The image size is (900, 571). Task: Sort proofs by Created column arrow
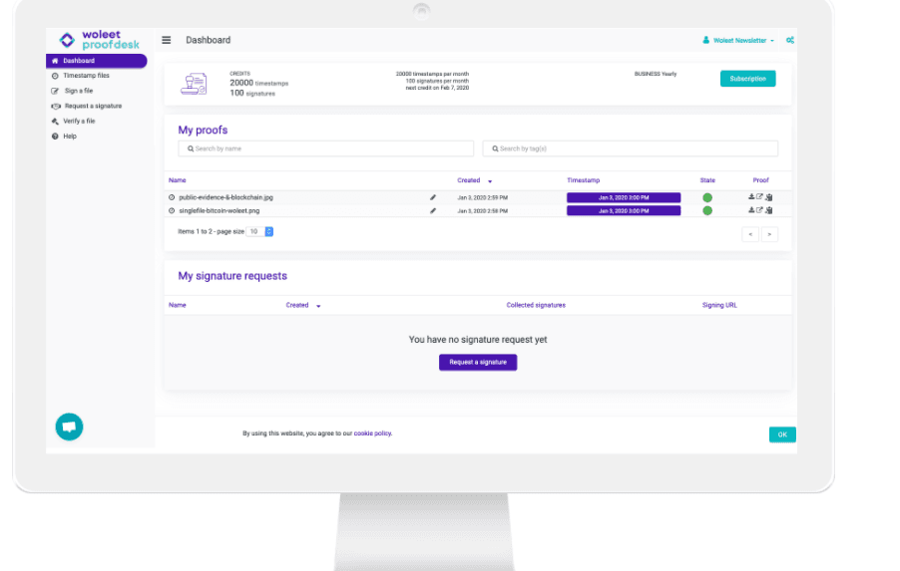[x=490, y=181]
